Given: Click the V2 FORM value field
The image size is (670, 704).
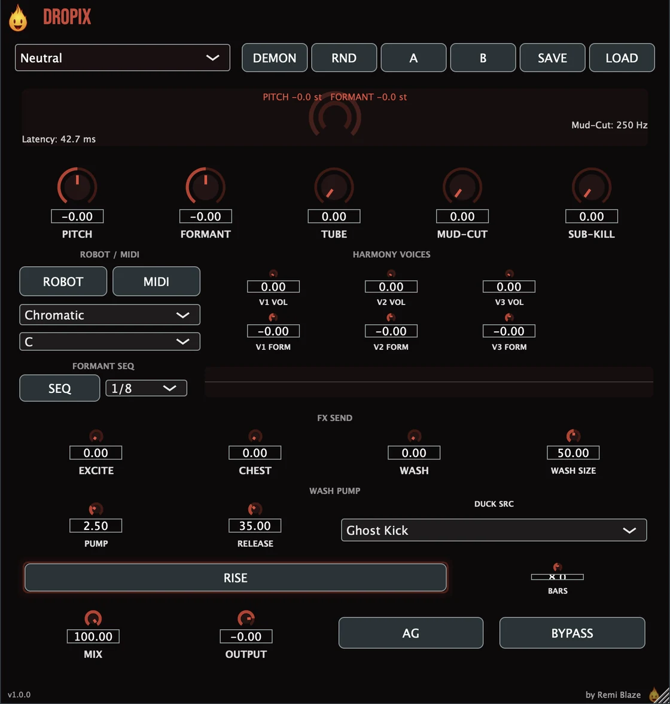Looking at the screenshot, I should point(391,331).
